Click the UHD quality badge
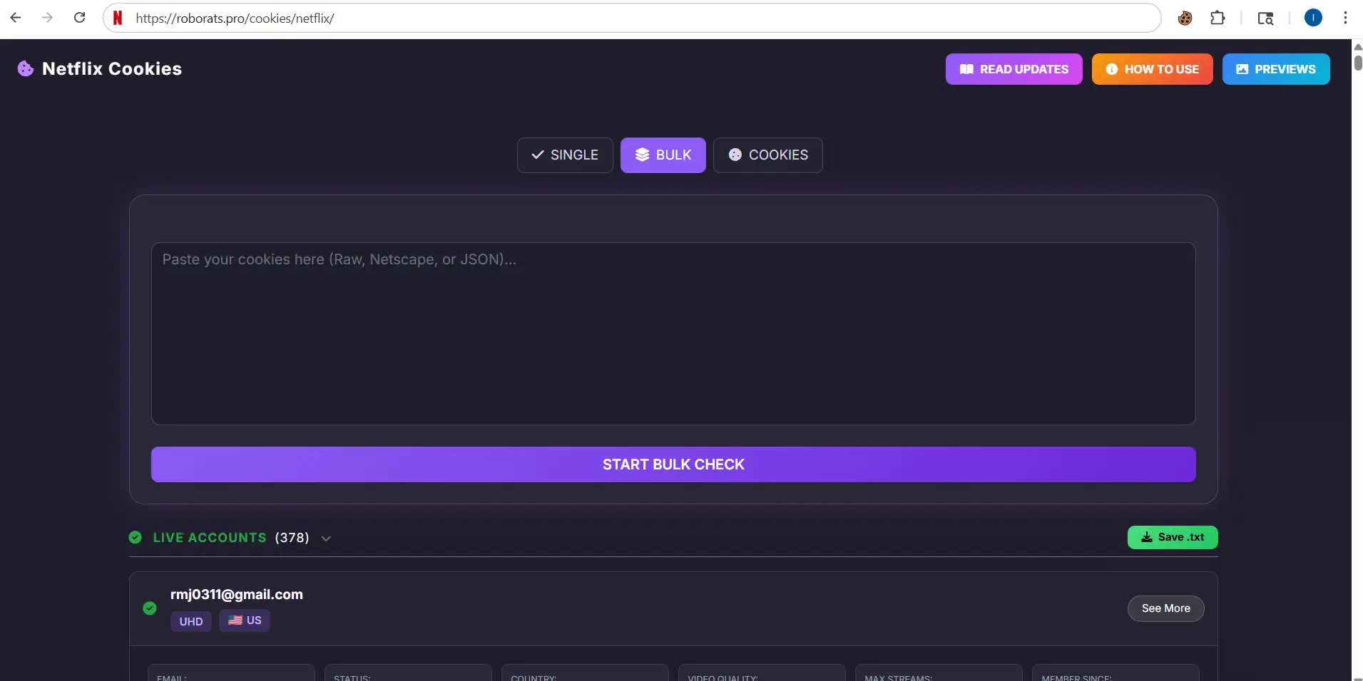The image size is (1363, 681). [191, 621]
